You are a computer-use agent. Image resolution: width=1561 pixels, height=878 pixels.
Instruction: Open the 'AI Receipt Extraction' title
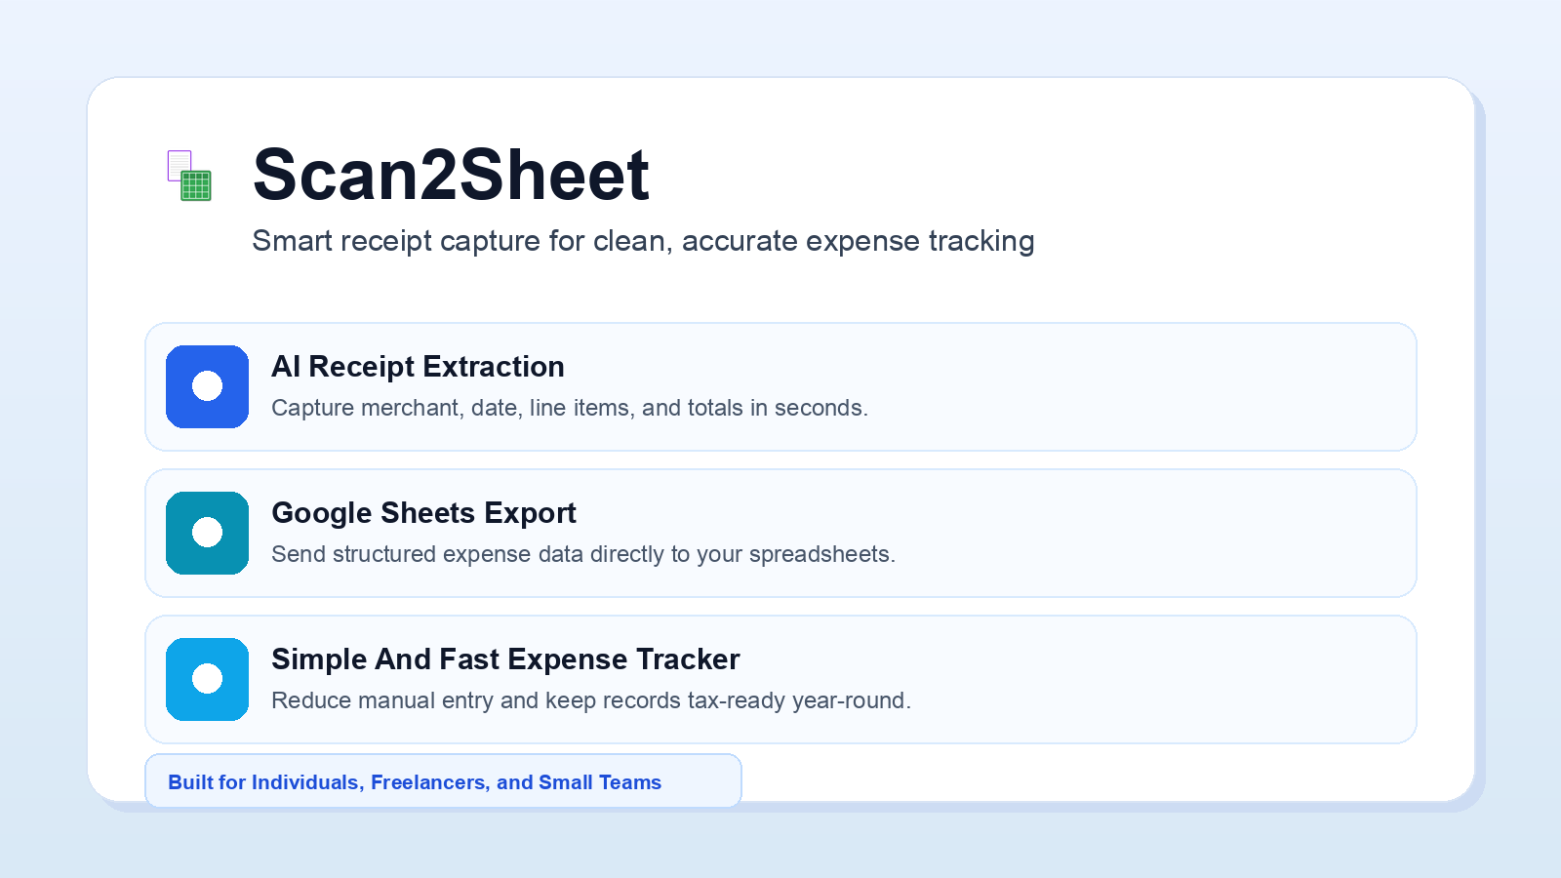(418, 367)
